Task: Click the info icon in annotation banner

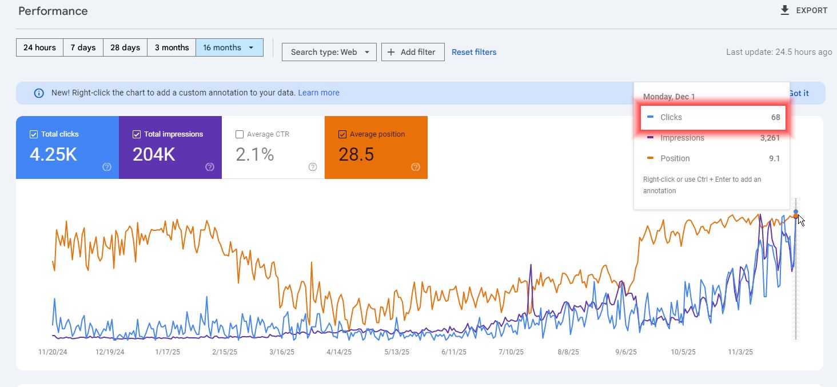Action: [x=39, y=93]
